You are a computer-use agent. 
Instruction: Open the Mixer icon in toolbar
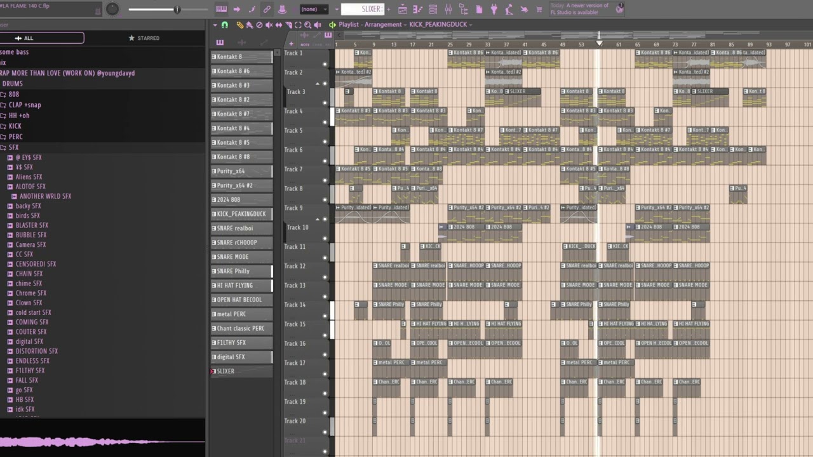[x=448, y=10]
